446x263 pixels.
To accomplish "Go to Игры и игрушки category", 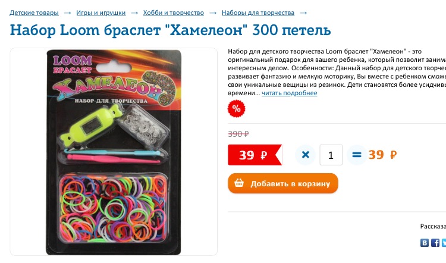I will (100, 13).
